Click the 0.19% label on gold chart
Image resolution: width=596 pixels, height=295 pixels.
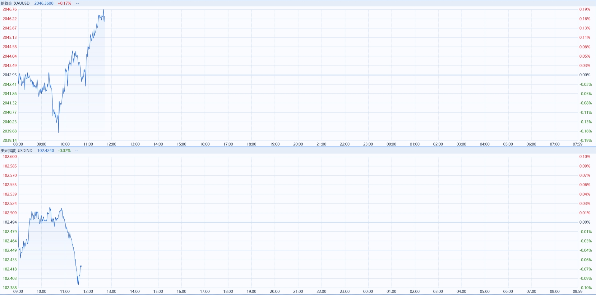[x=584, y=10]
